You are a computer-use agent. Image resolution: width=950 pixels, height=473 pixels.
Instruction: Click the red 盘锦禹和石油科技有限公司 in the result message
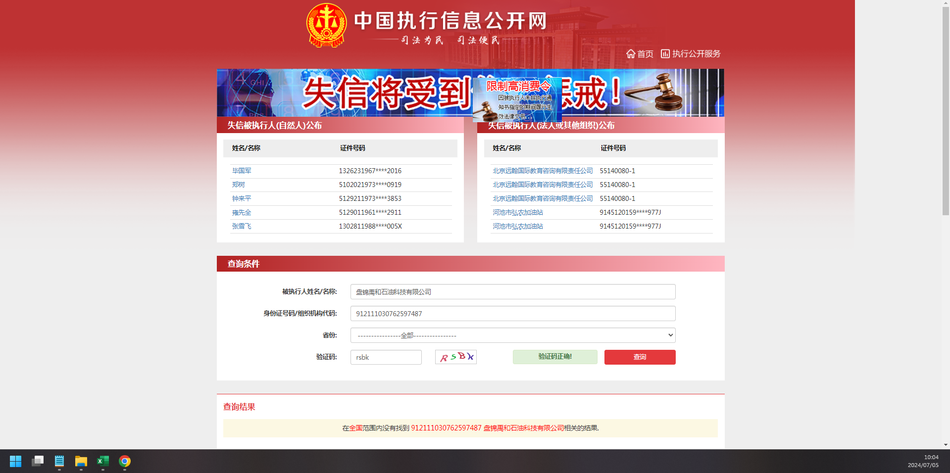pyautogui.click(x=524, y=428)
